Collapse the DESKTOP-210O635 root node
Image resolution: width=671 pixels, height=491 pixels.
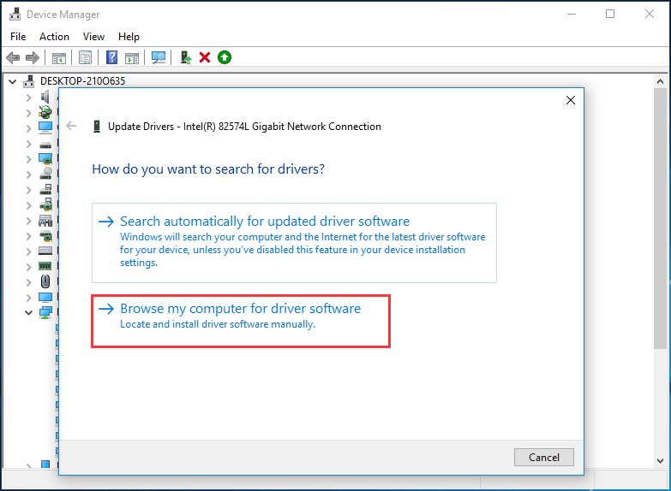(12, 81)
